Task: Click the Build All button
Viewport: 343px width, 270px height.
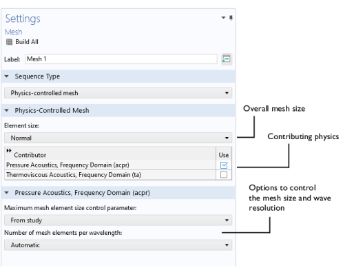Action: coord(22,42)
